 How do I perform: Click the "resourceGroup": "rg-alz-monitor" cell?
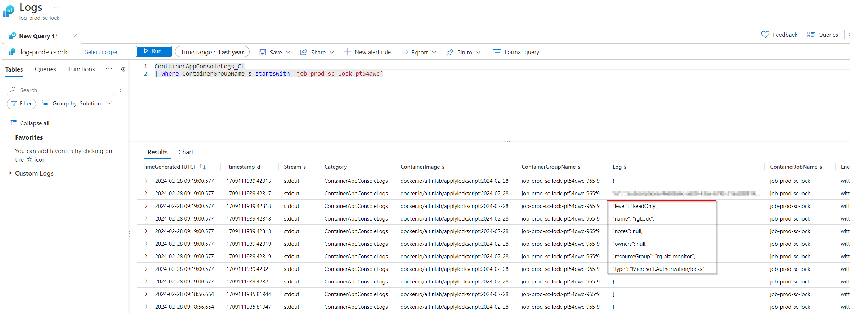tap(654, 257)
